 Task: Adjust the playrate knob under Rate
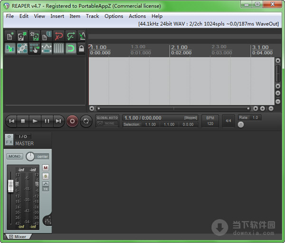click(241, 125)
